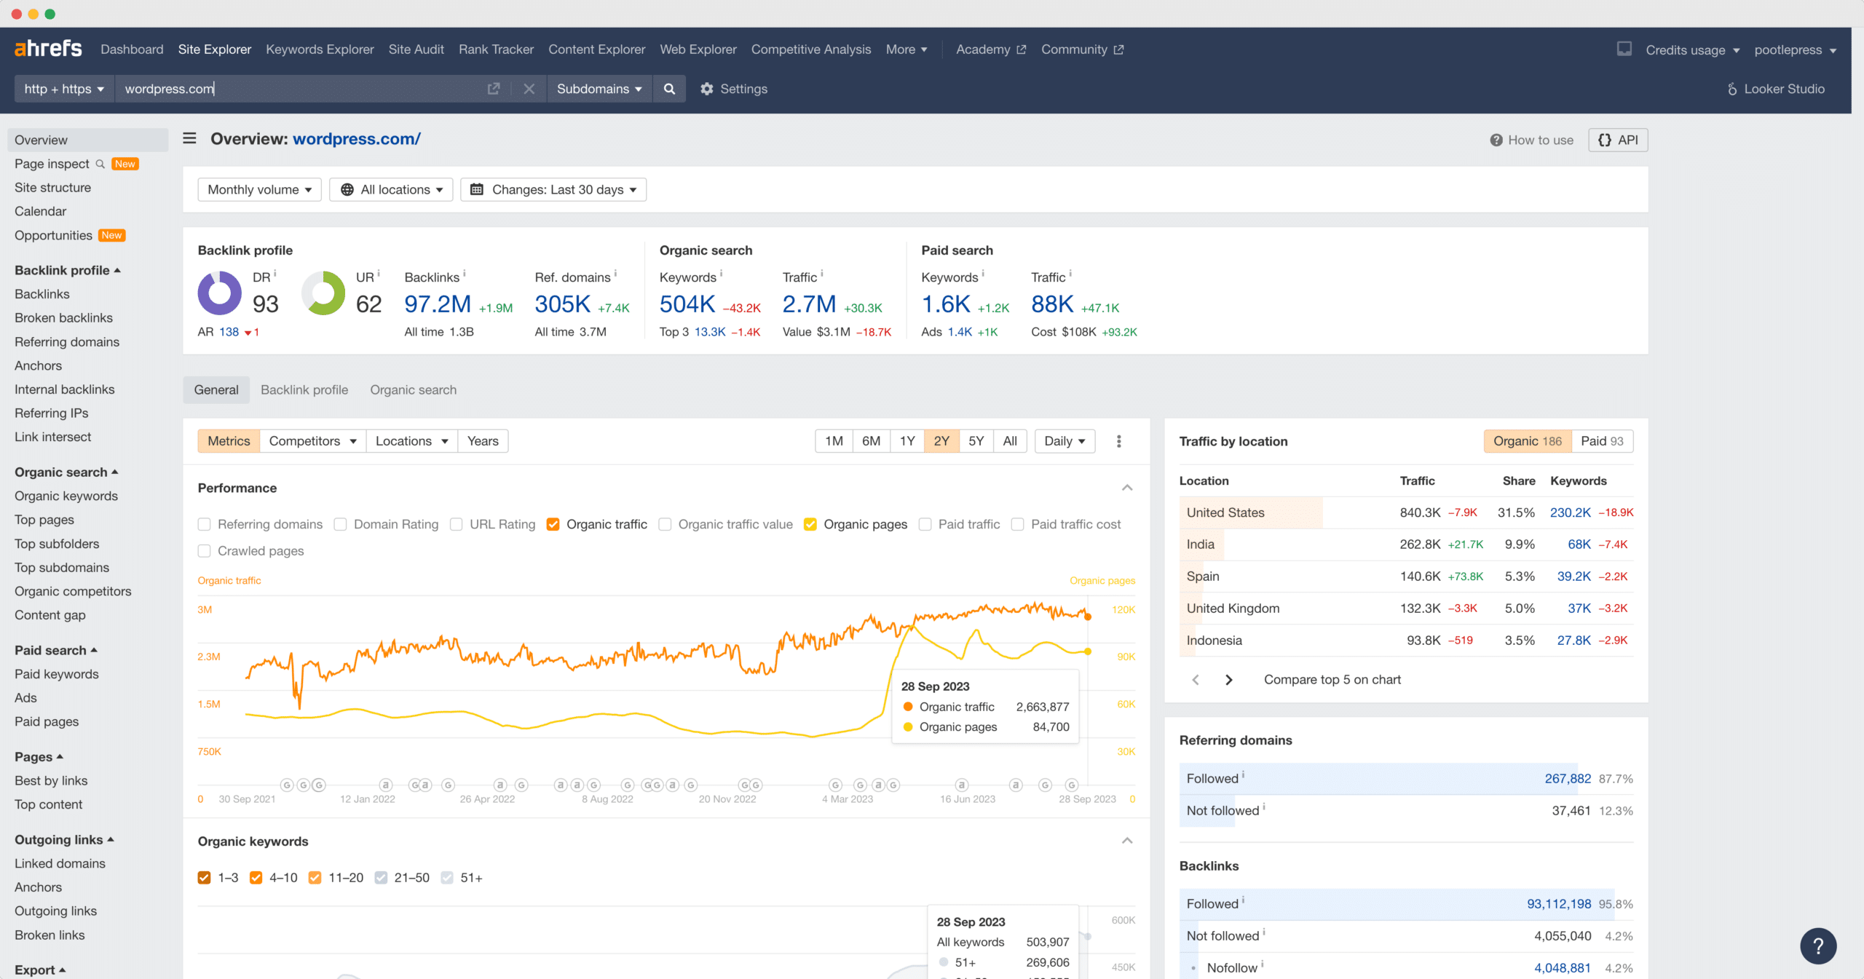Click the DR info icon
The height and width of the screenshot is (979, 1864).
point(275,274)
